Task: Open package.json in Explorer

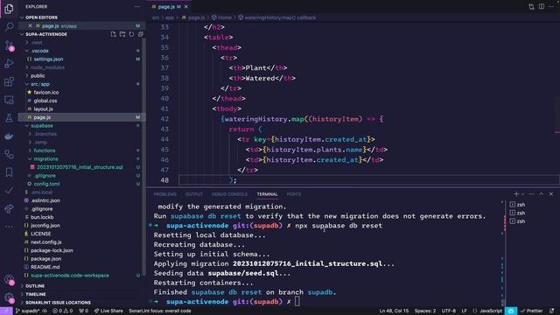Action: pyautogui.click(x=45, y=259)
